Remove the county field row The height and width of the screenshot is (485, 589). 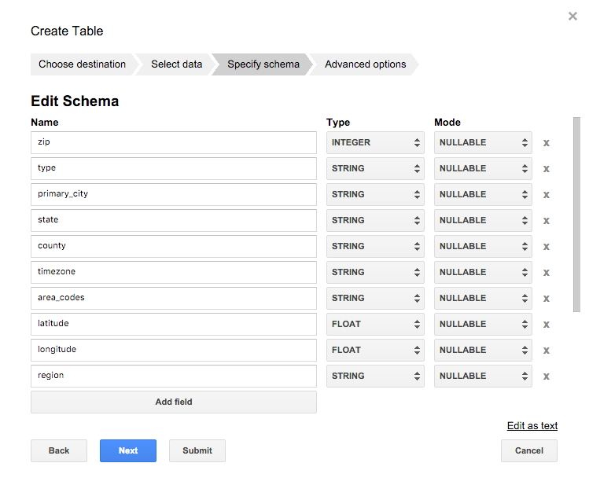pyautogui.click(x=546, y=247)
